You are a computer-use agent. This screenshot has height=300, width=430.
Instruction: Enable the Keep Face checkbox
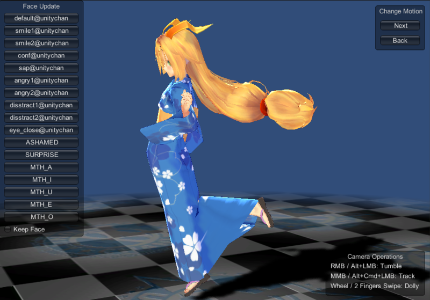pyautogui.click(x=8, y=229)
